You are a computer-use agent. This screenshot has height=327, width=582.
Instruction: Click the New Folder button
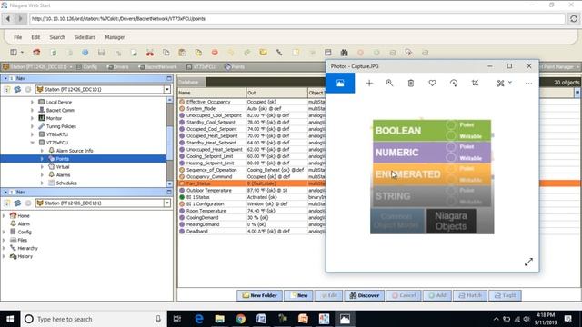pos(259,295)
